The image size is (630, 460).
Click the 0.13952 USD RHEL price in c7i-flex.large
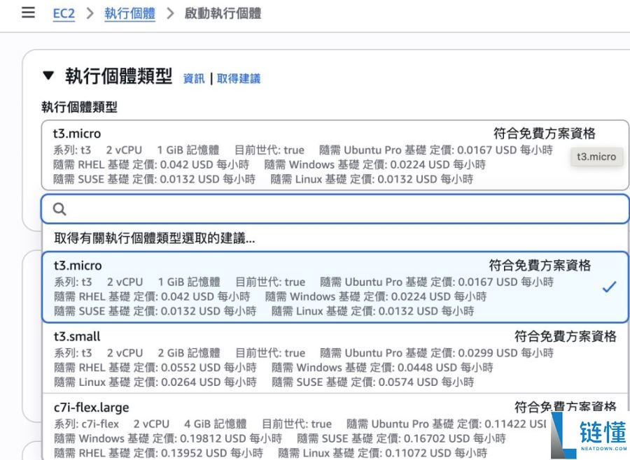tap(194, 453)
